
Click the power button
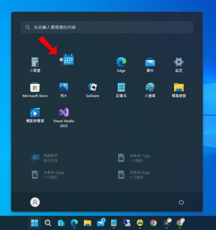(x=181, y=202)
